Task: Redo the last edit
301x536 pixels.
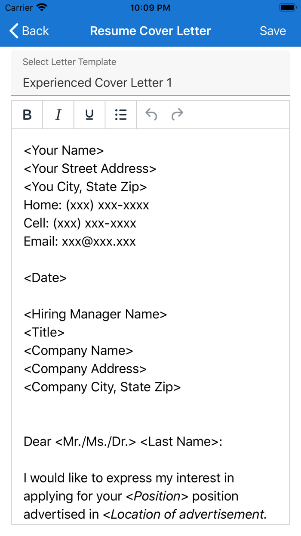Action: 177,115
